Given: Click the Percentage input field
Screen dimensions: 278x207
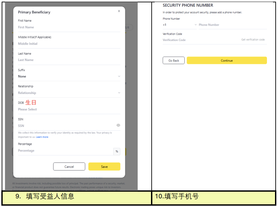Looking at the screenshot, I should (65, 151).
